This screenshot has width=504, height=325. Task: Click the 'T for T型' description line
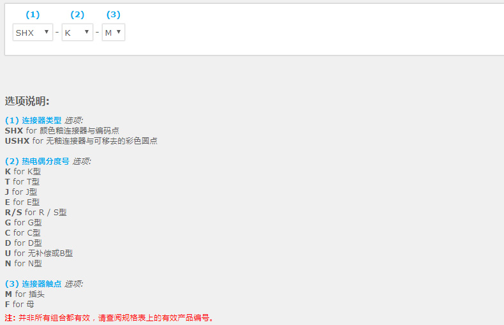click(x=22, y=181)
